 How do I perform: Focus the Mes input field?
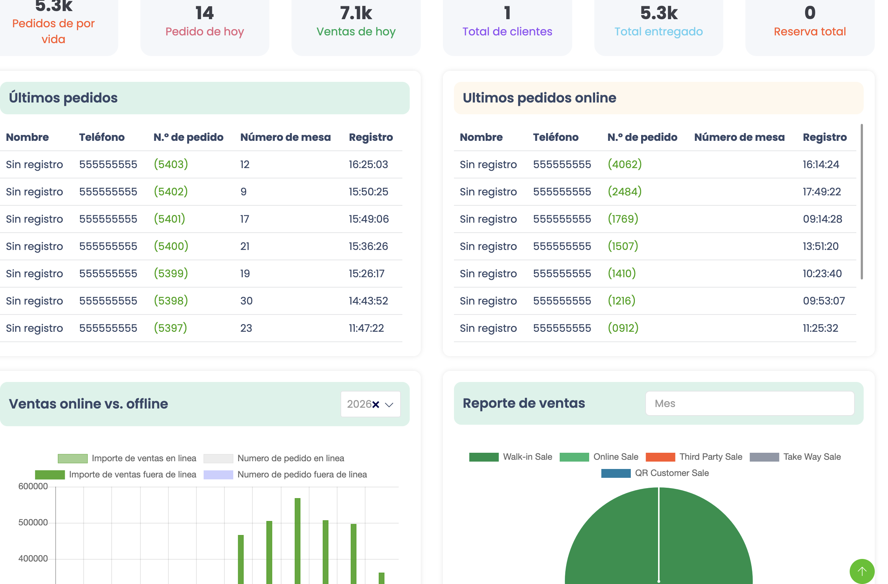point(749,403)
